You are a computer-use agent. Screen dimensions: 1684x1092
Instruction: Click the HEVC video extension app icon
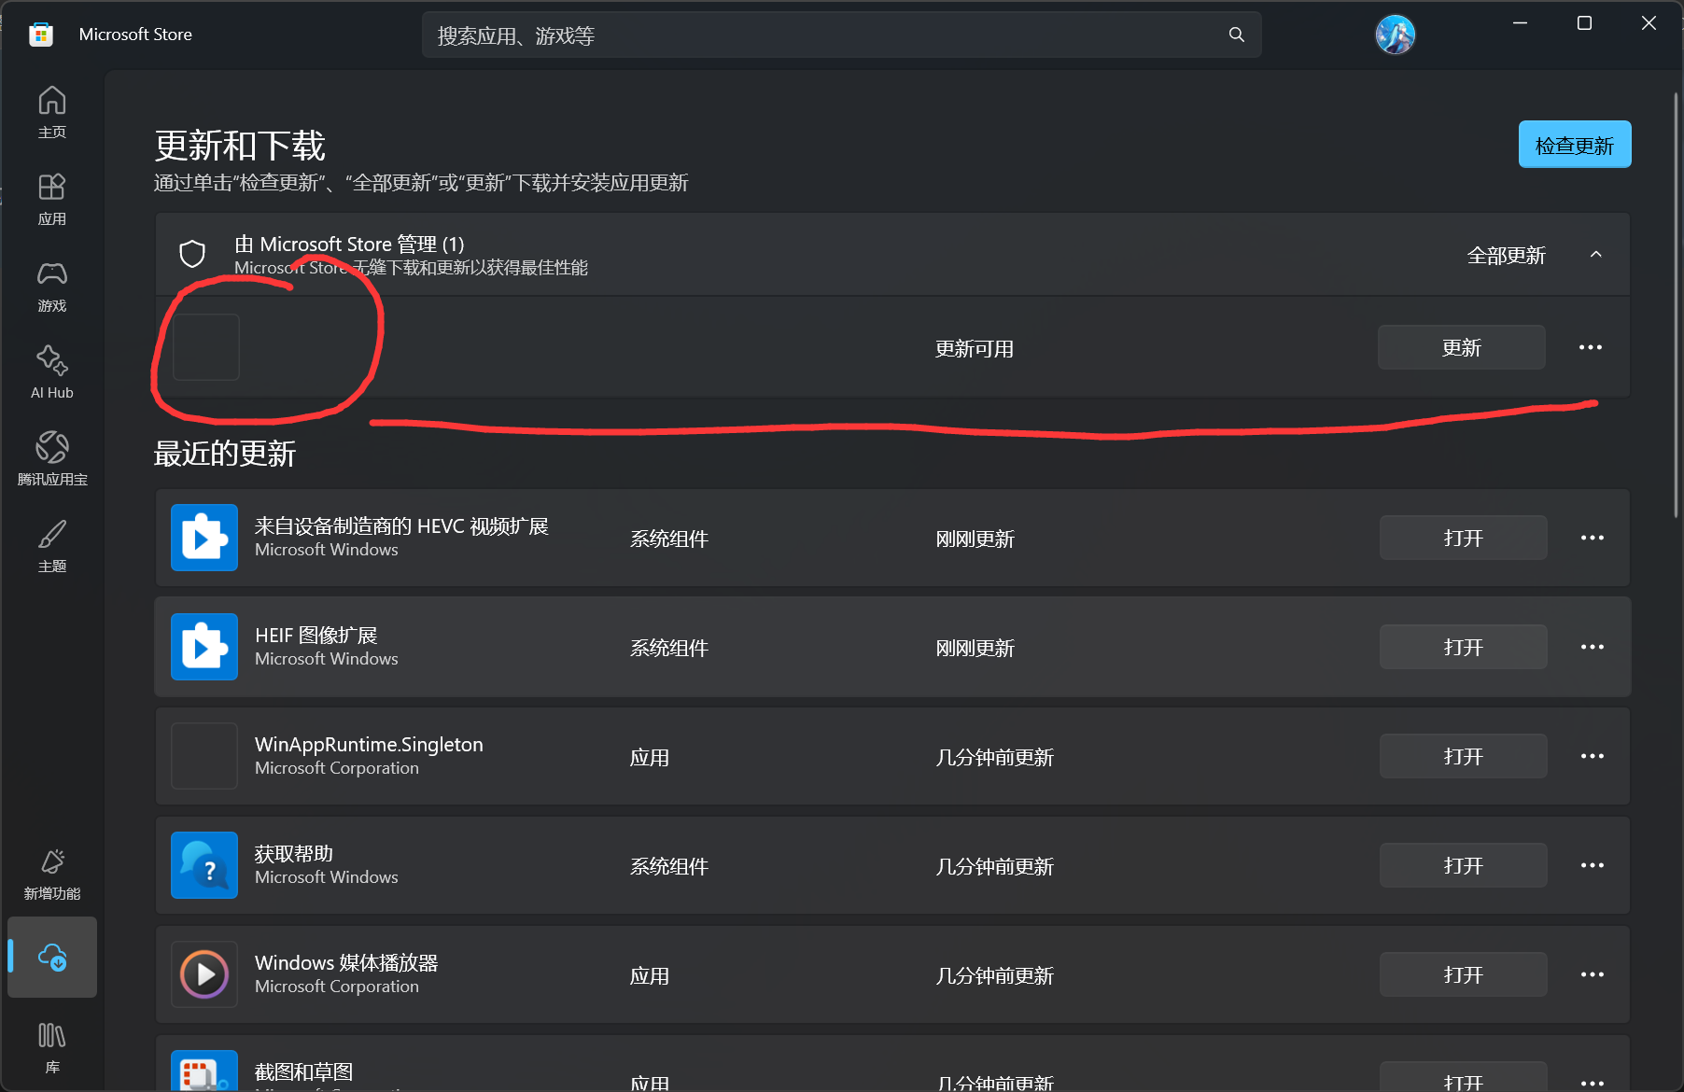click(x=204, y=538)
